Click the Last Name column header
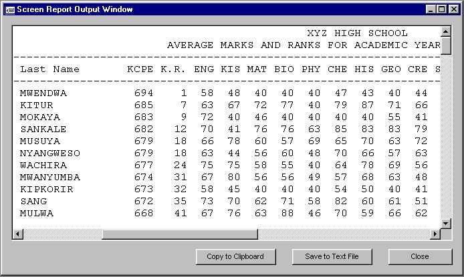Image resolution: width=464 pixels, height=277 pixels. click(x=49, y=69)
